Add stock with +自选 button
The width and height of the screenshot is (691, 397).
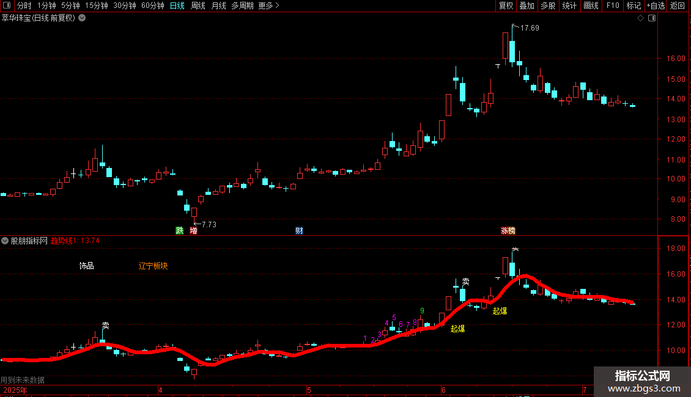(656, 5)
